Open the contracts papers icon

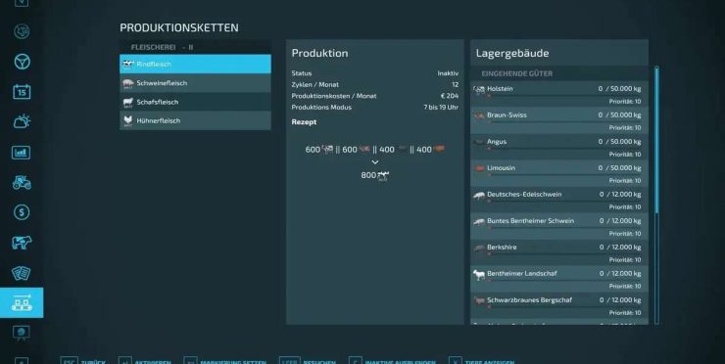(22, 273)
